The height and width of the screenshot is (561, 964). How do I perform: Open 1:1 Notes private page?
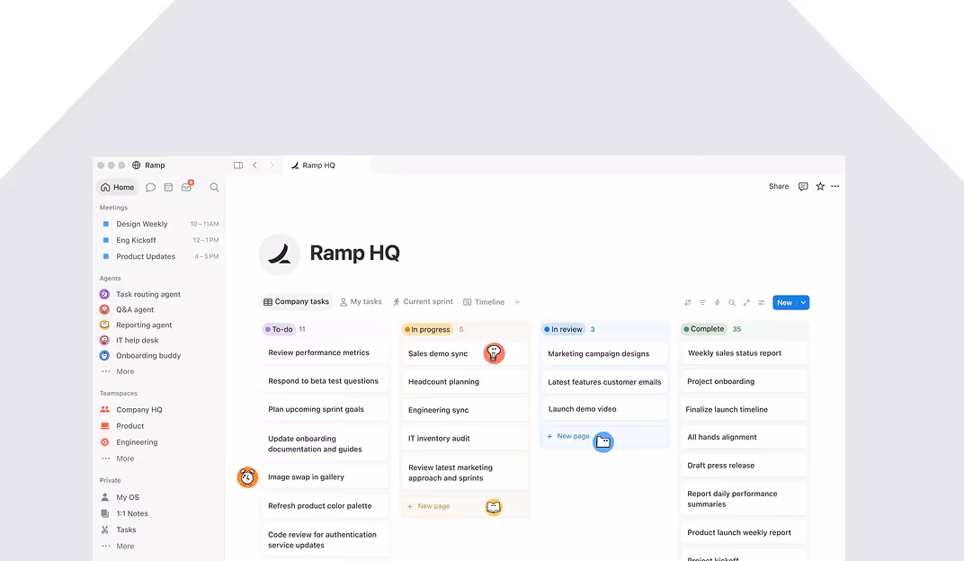[131, 513]
